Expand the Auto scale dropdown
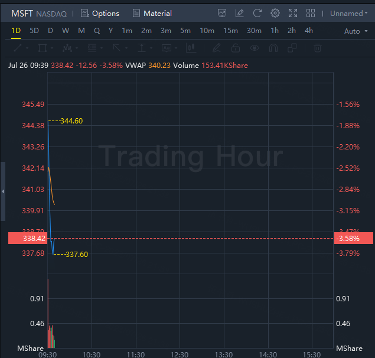The width and height of the screenshot is (375, 358). point(356,31)
